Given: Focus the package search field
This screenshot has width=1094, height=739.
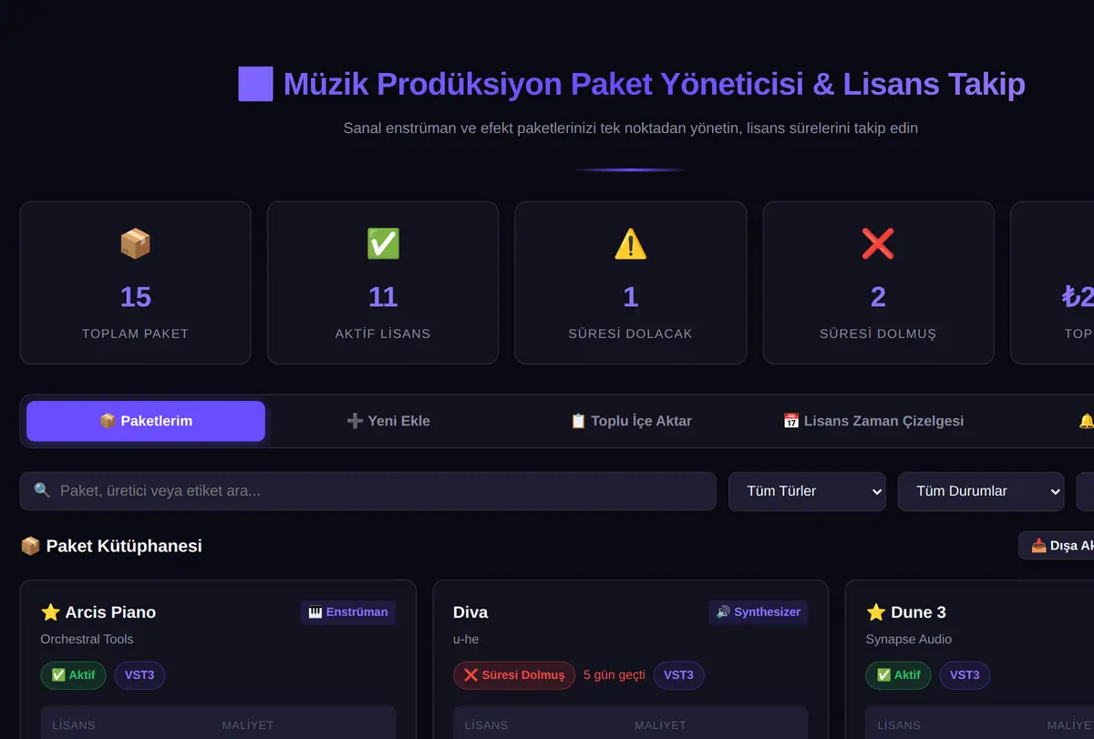Looking at the screenshot, I should click(x=367, y=491).
